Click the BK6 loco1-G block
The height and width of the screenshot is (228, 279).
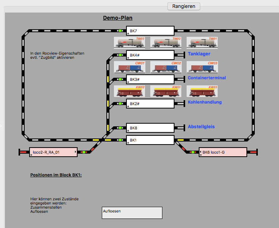[x=223, y=152]
